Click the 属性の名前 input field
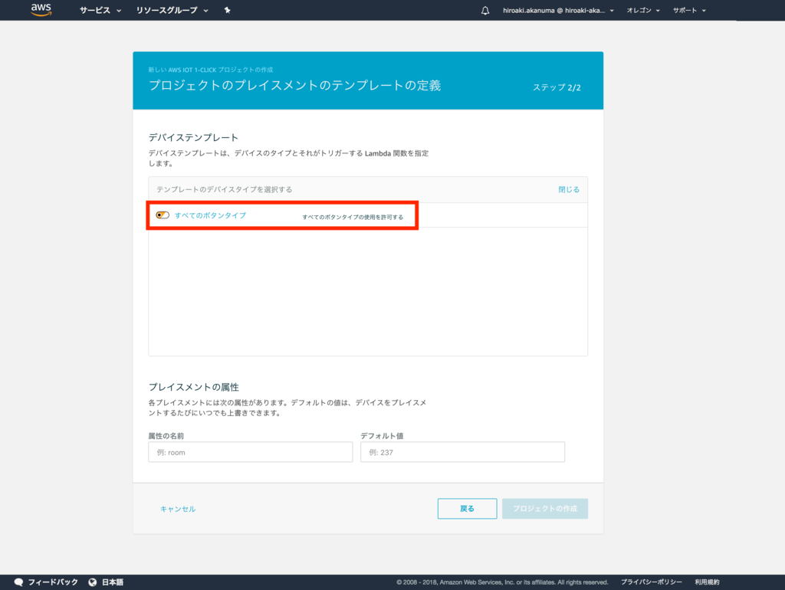785x590 pixels. click(250, 451)
